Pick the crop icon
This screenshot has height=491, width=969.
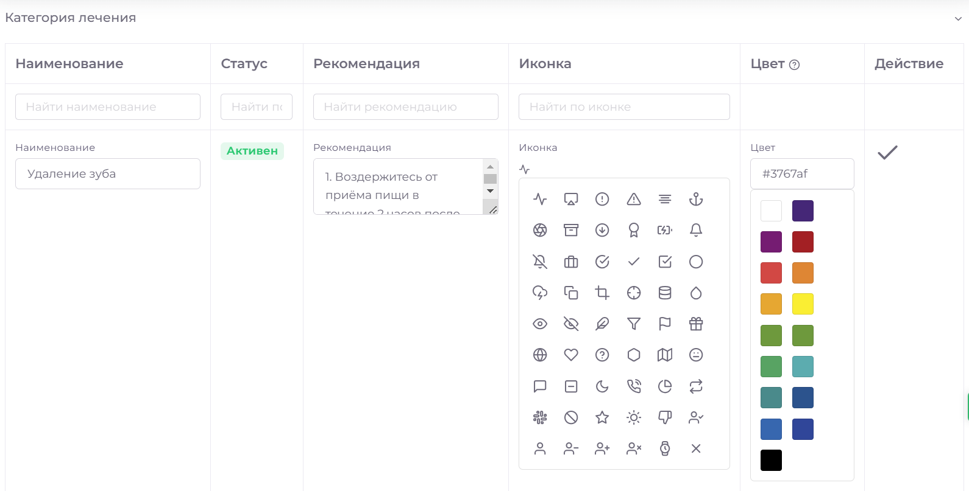[x=602, y=293]
